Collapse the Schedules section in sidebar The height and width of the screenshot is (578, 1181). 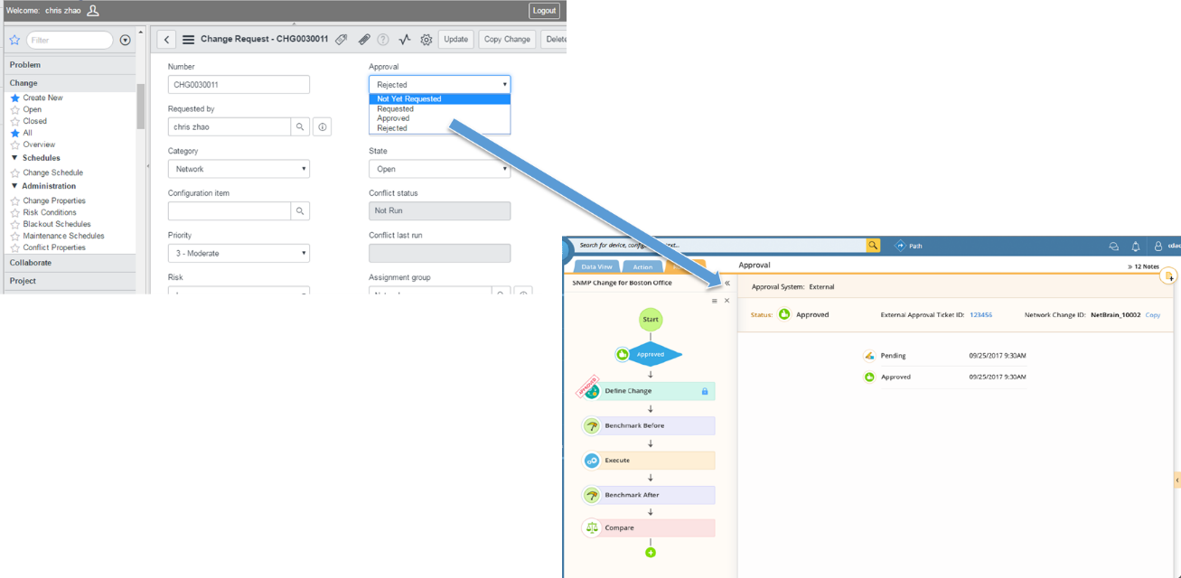click(x=14, y=158)
